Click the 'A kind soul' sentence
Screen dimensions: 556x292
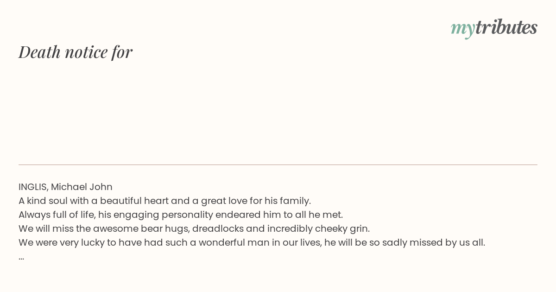point(164,201)
